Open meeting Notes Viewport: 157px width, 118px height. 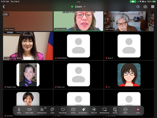115,110
